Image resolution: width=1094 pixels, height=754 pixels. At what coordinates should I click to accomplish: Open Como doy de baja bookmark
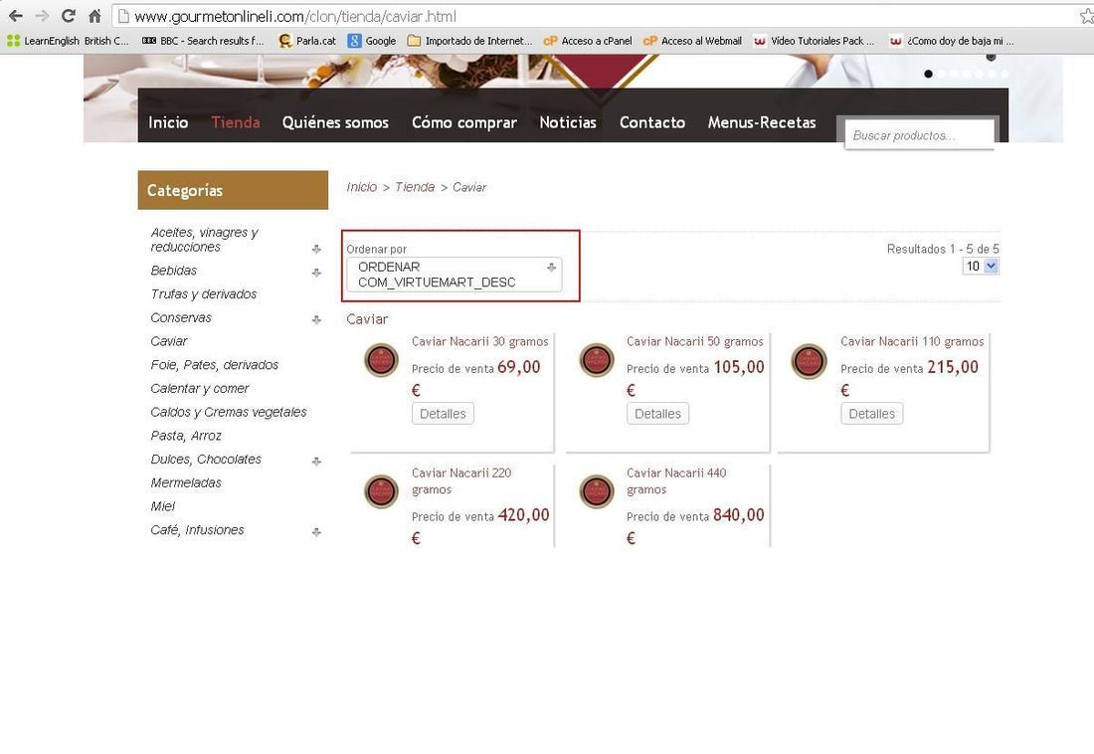tap(952, 41)
